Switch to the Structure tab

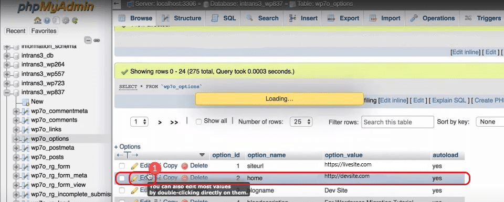click(x=183, y=18)
